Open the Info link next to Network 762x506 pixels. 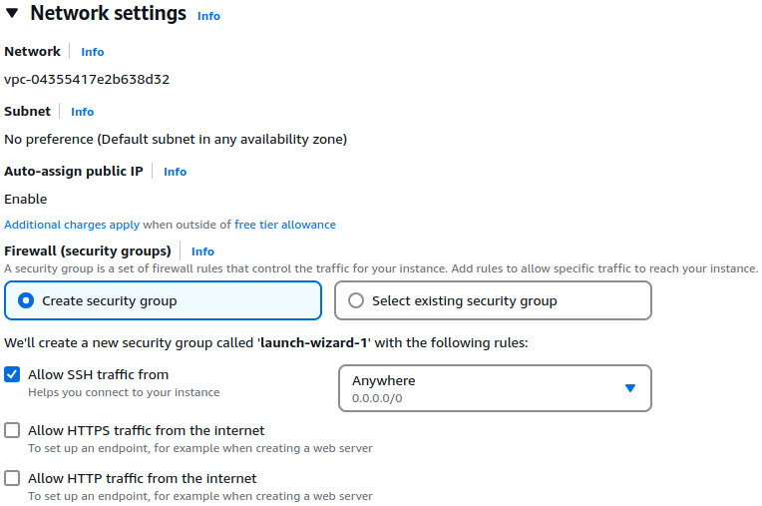coord(93,52)
